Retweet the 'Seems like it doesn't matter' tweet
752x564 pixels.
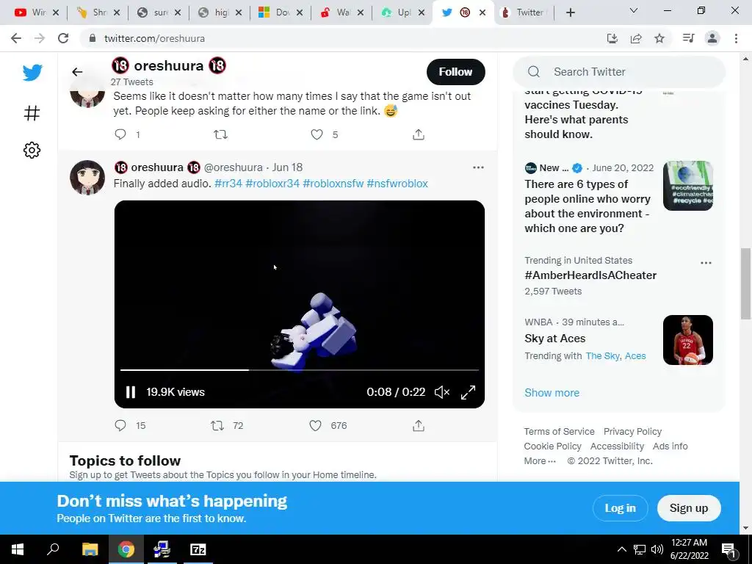[x=220, y=134]
